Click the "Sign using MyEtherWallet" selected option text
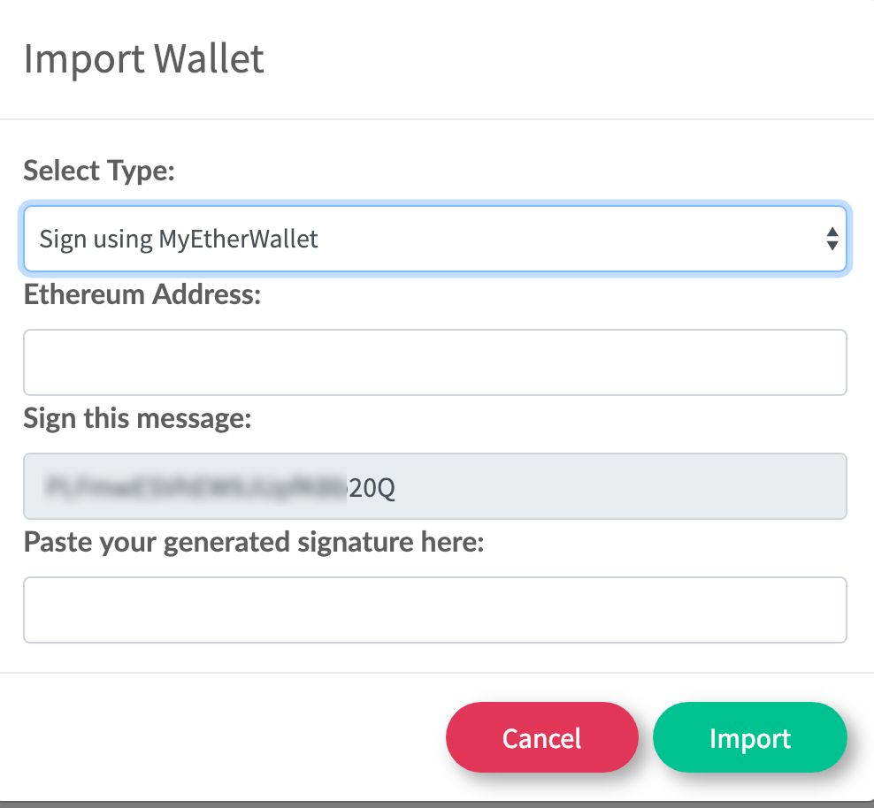 [x=179, y=239]
